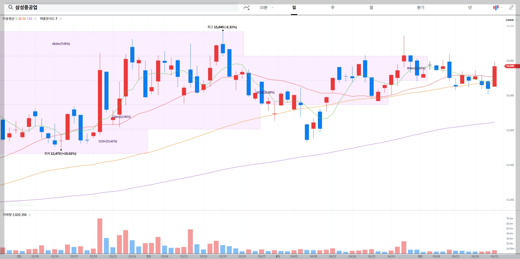Select the 일 daily tab

[x=294, y=8]
